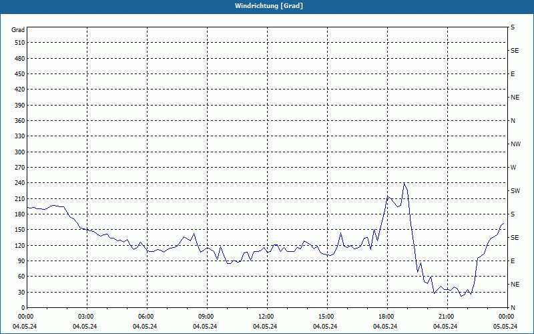This screenshot has width=534, height=334.
Task: Select the 480 y-axis label
Action: pos(20,59)
